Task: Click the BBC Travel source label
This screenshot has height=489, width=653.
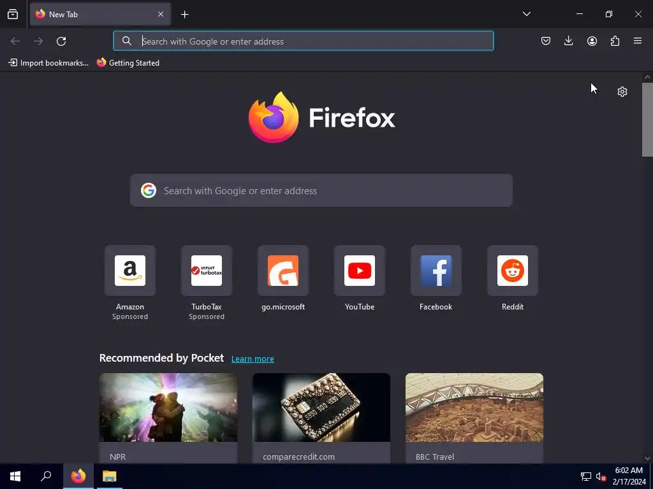Action: (x=435, y=457)
